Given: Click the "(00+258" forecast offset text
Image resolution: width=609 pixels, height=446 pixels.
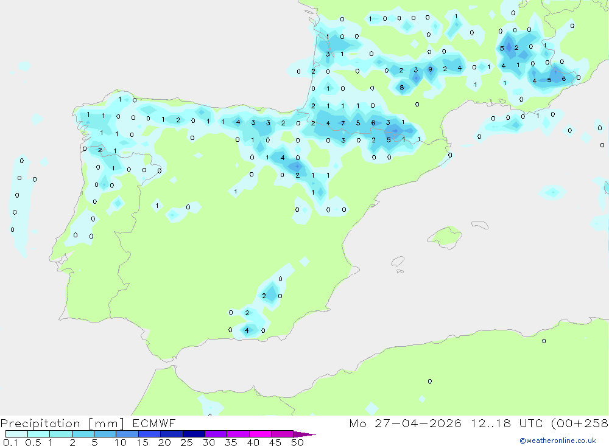Looking at the screenshot, I should [580, 423].
